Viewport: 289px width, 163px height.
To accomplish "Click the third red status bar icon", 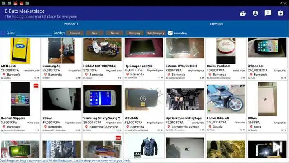I will coord(16,3).
